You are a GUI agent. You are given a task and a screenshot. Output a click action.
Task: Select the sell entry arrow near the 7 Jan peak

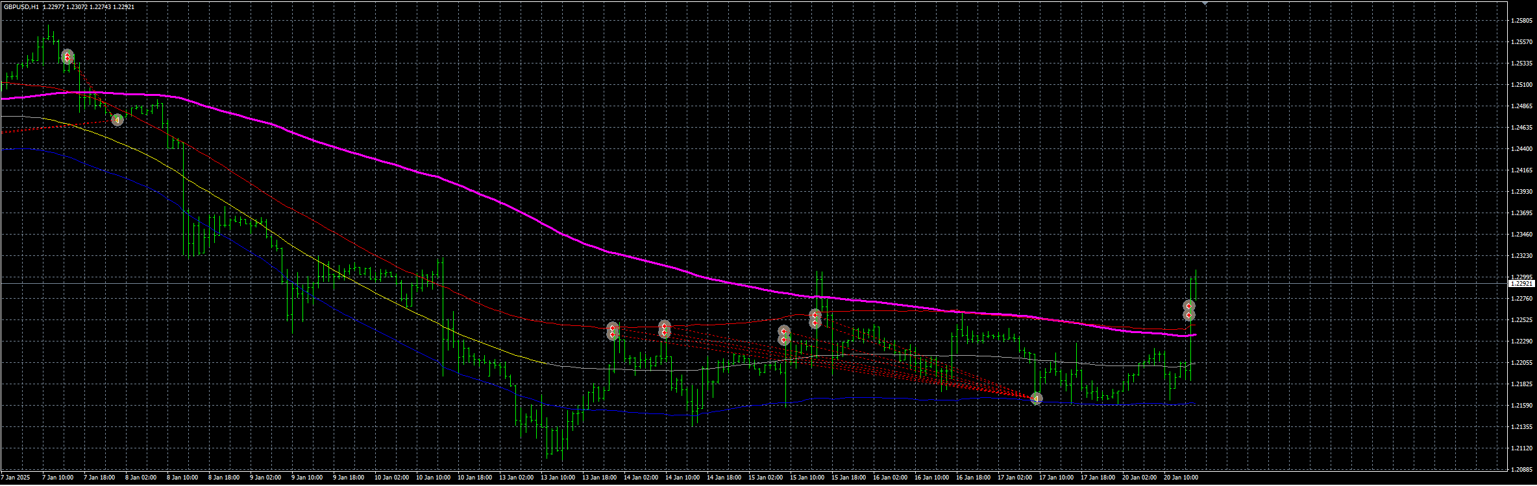(x=67, y=57)
